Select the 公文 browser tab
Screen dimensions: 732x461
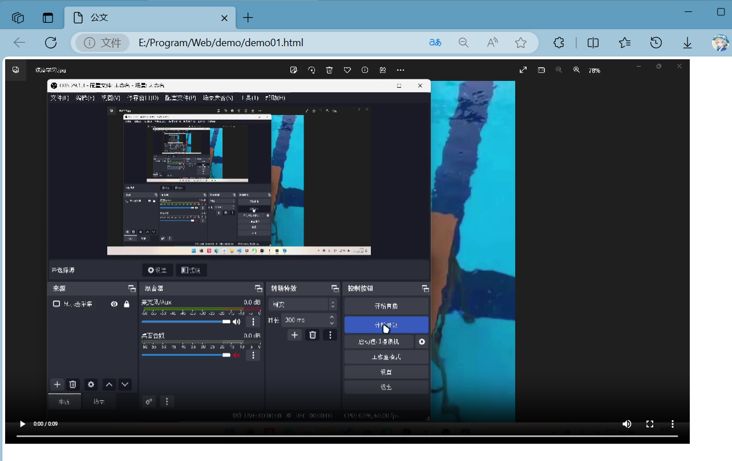point(150,18)
